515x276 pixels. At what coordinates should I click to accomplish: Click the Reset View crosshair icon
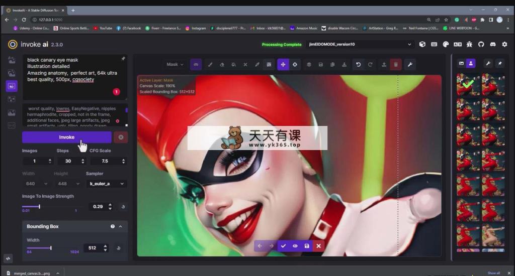tap(295, 65)
